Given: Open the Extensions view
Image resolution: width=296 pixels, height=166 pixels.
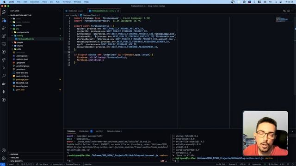Looking at the screenshot, I should tap(4, 36).
